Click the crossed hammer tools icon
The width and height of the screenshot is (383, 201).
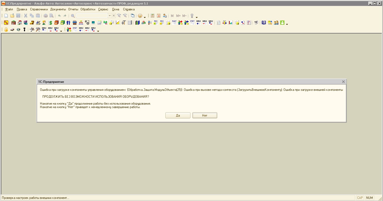[x=38, y=29]
